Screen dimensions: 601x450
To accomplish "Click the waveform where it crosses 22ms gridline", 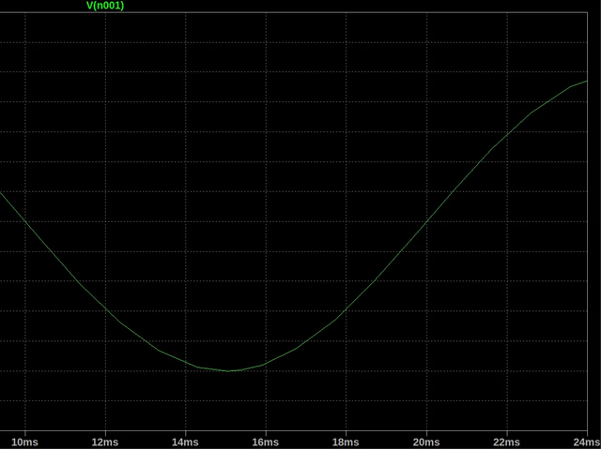I will tap(507, 134).
